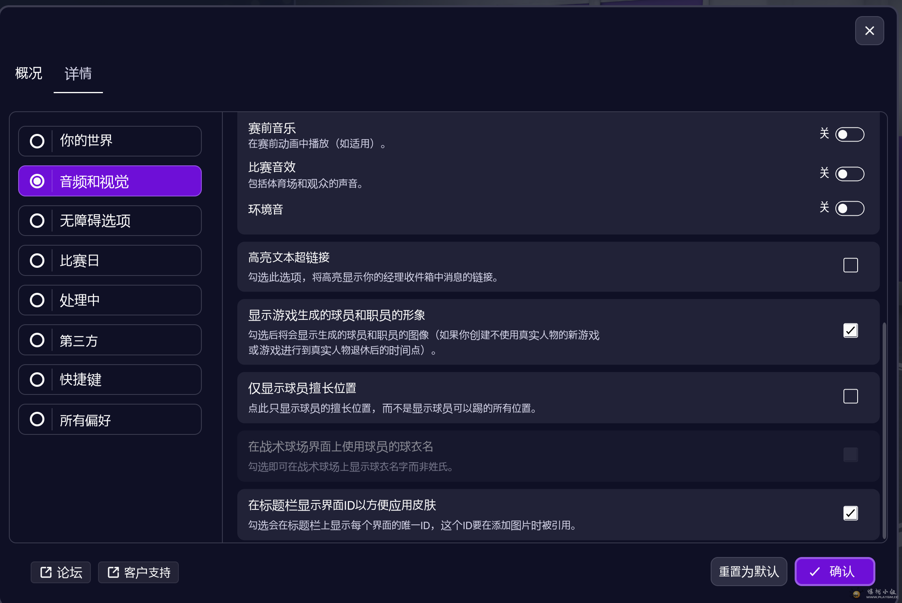Click the checkmark icon on 确认 button
Image resolution: width=902 pixels, height=603 pixels.
click(x=814, y=572)
